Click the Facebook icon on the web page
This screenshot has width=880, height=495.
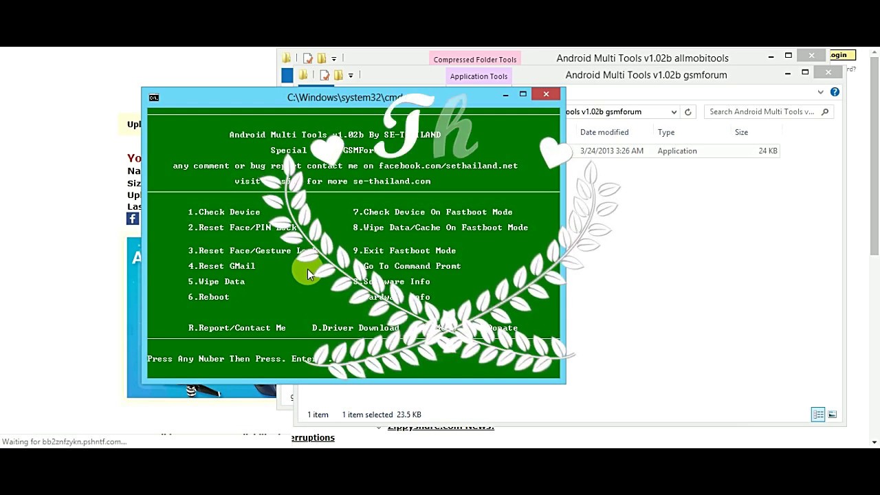click(x=133, y=219)
